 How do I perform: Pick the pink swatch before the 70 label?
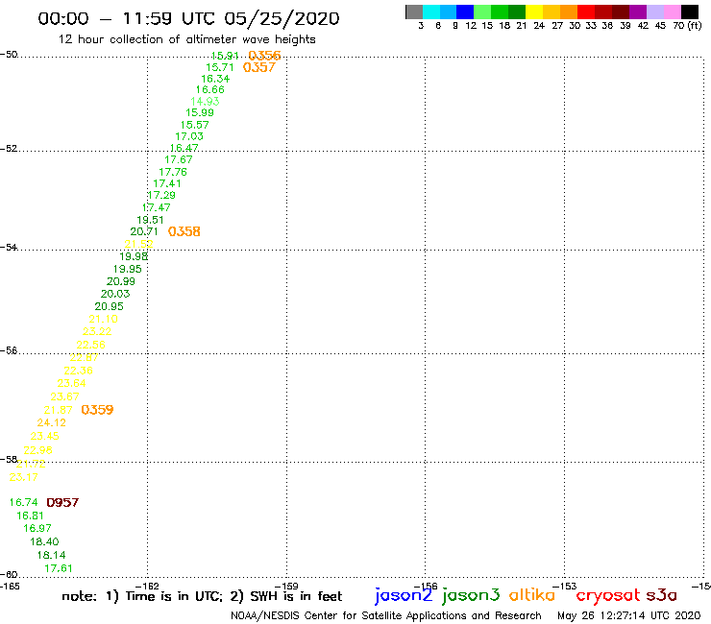672,12
